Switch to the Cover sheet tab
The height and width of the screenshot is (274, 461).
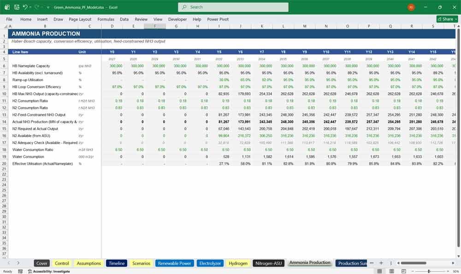pyautogui.click(x=42, y=263)
